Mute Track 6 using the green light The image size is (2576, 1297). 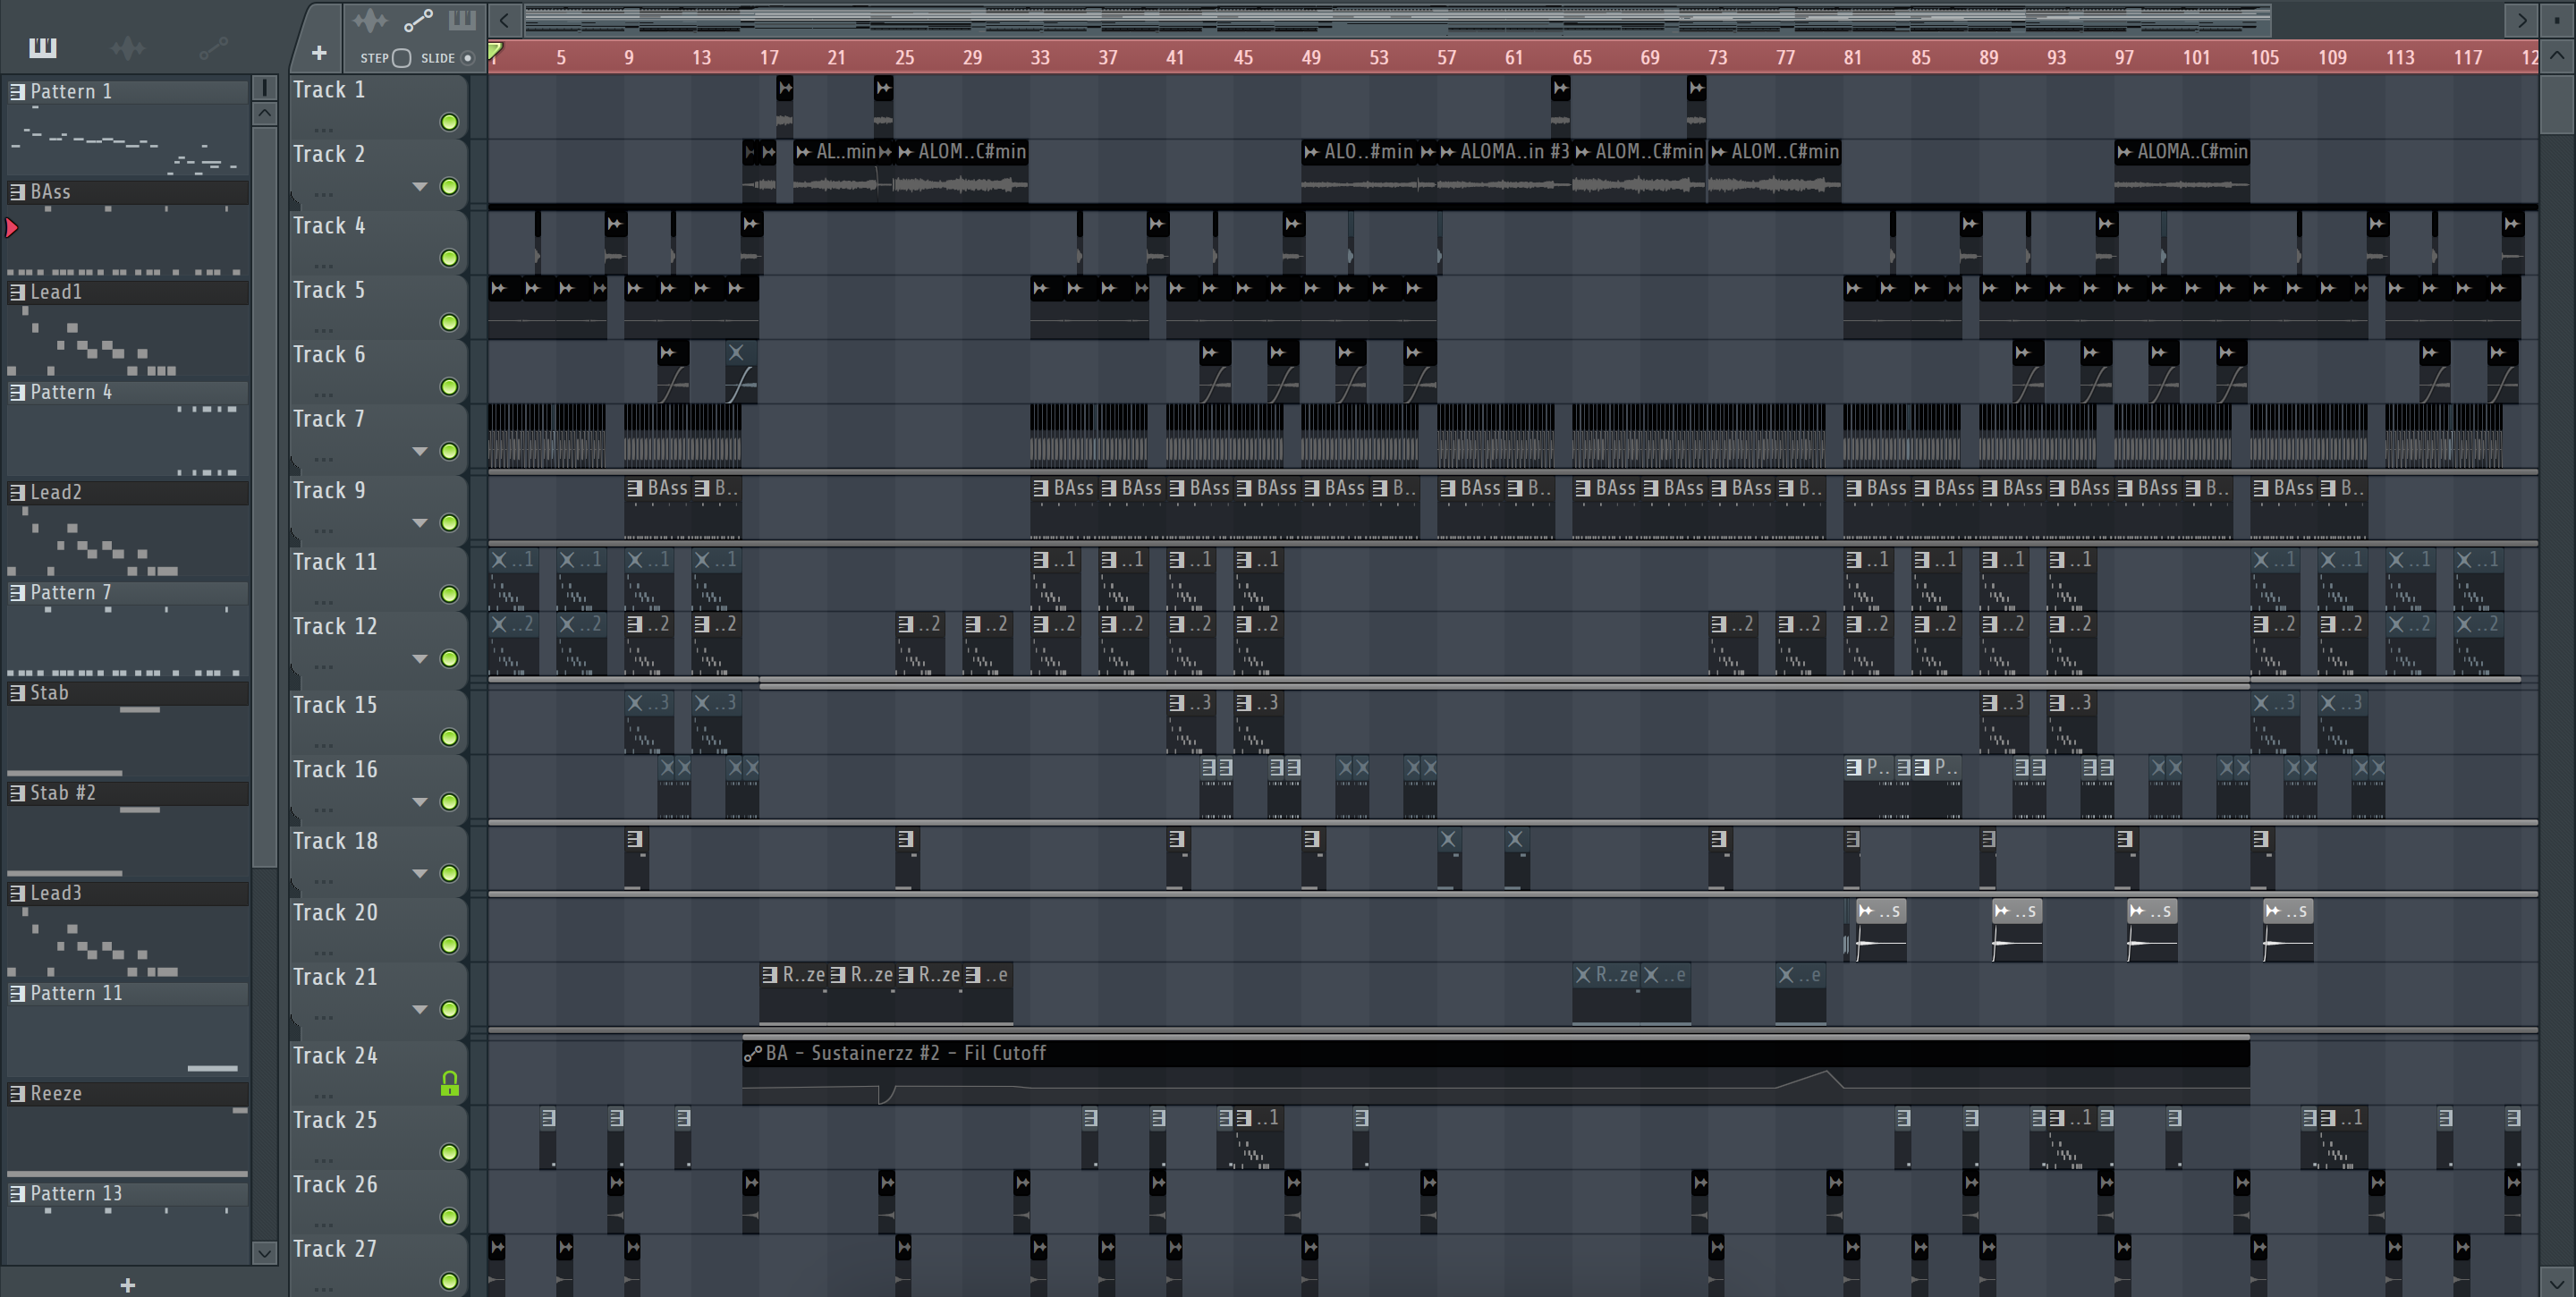click(x=450, y=386)
